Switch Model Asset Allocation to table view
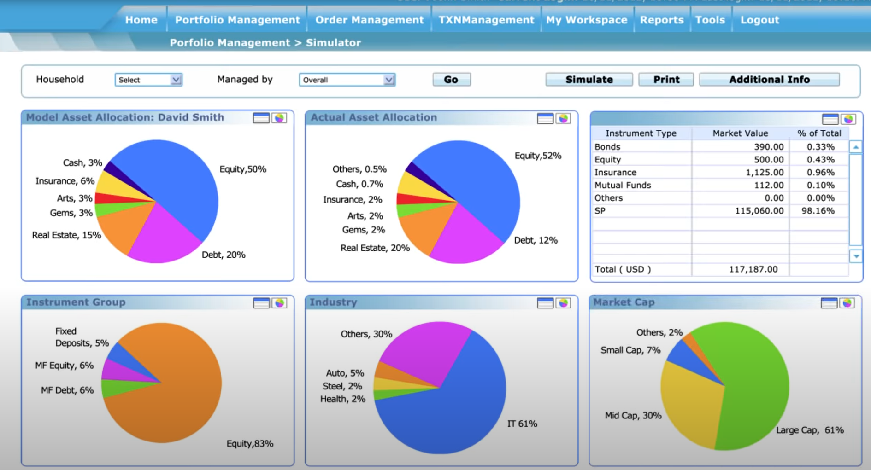The image size is (871, 470). (x=260, y=118)
